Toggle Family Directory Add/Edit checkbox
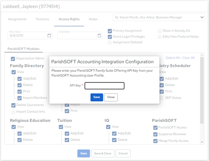This screenshot has width=209, height=161. [20, 78]
